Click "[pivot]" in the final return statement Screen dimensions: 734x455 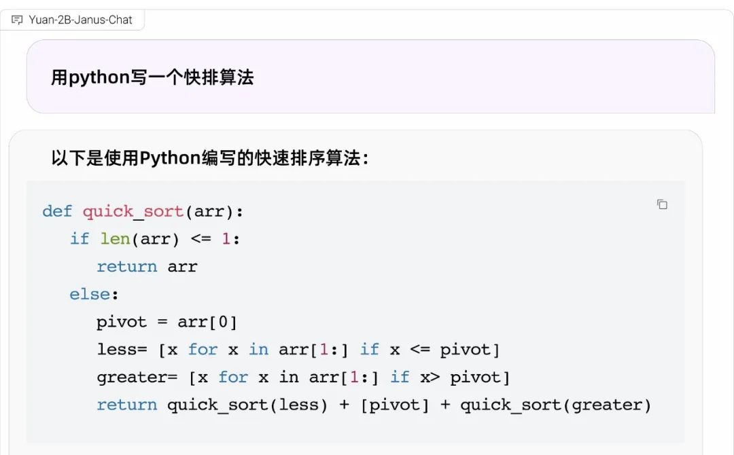coord(395,405)
